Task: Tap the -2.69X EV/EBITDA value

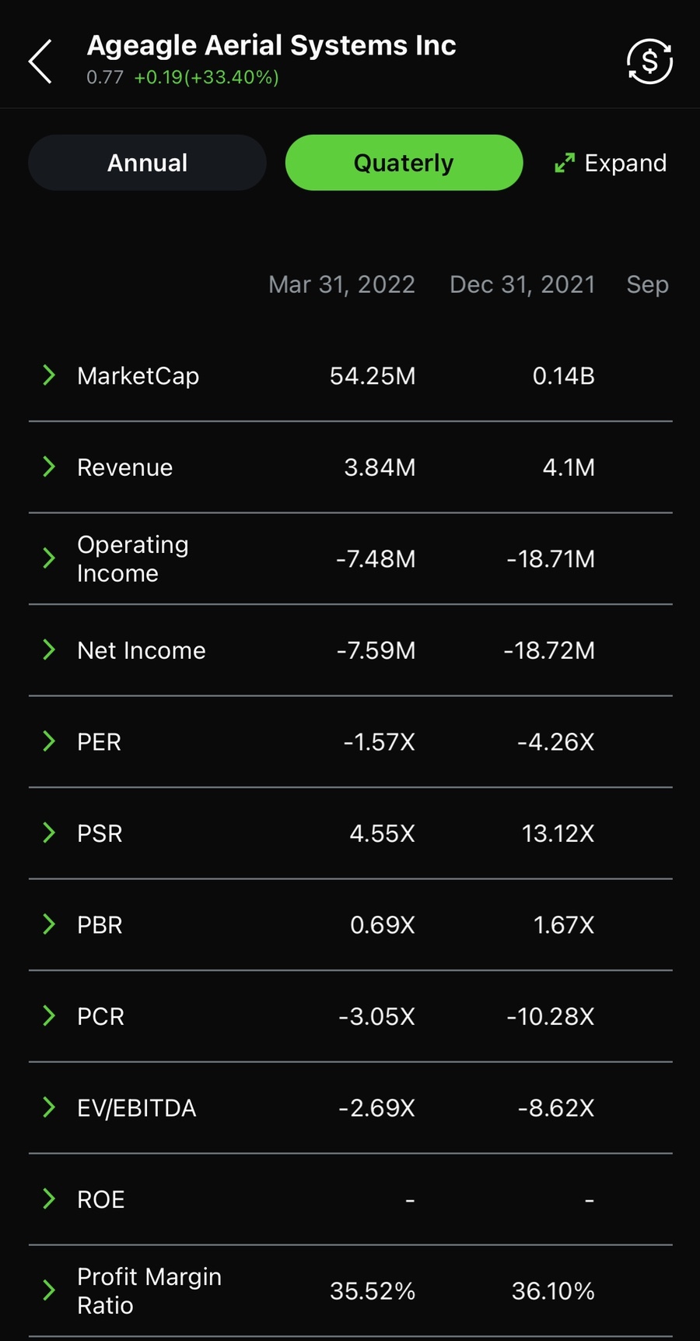Action: pyautogui.click(x=377, y=1108)
